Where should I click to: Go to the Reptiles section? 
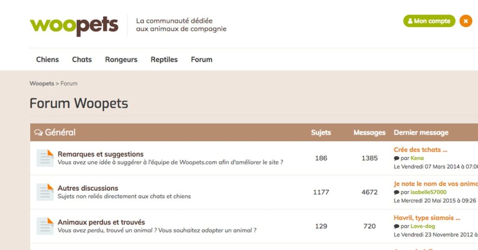(x=164, y=60)
